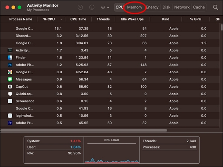Select the Google C... row with 16 threads
The width and height of the screenshot is (223, 167).
click(x=110, y=108)
